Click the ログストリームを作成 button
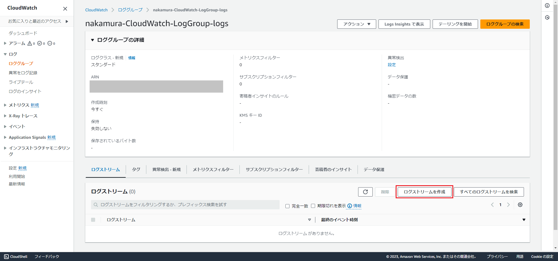This screenshot has height=261, width=558. coord(424,192)
